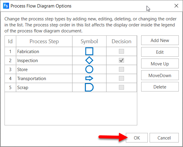The height and width of the screenshot is (147, 183).
Task: Click the Fabrication square symbol icon
Action: coord(89,51)
